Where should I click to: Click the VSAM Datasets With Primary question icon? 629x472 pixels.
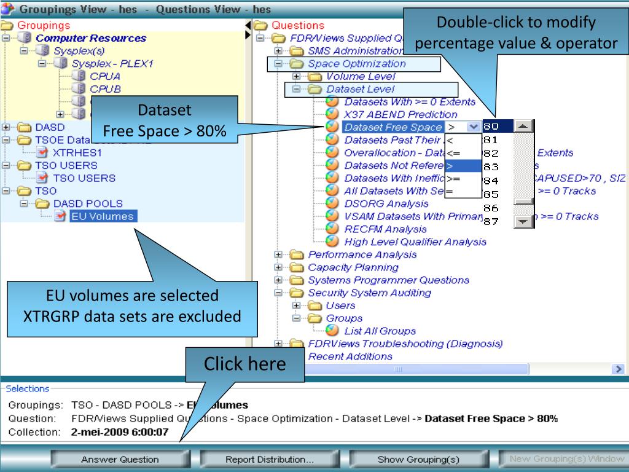pos(332,216)
